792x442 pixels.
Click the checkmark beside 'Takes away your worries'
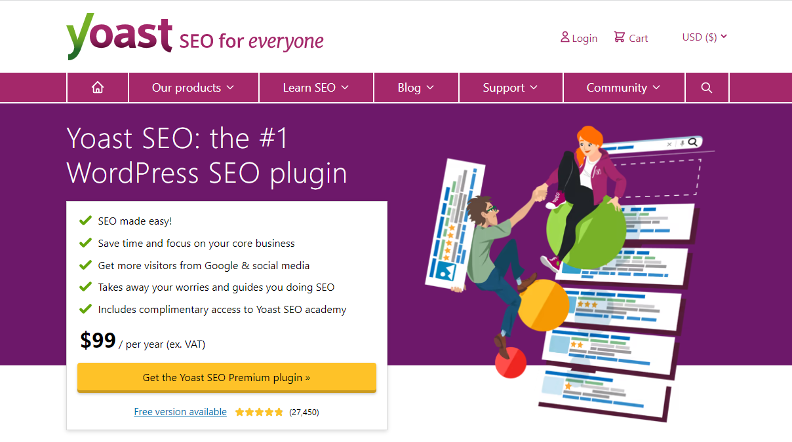click(x=85, y=287)
